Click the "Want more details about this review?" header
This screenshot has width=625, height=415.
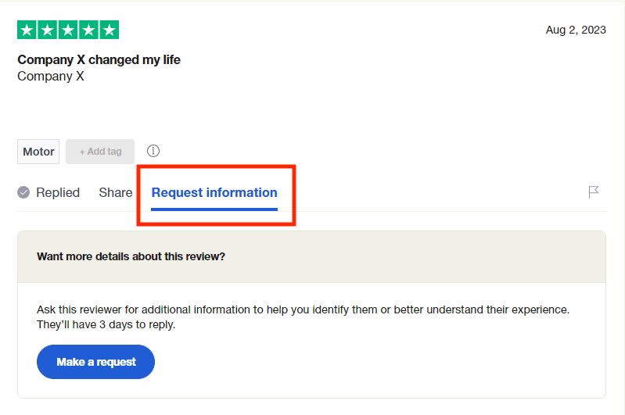[x=131, y=256]
